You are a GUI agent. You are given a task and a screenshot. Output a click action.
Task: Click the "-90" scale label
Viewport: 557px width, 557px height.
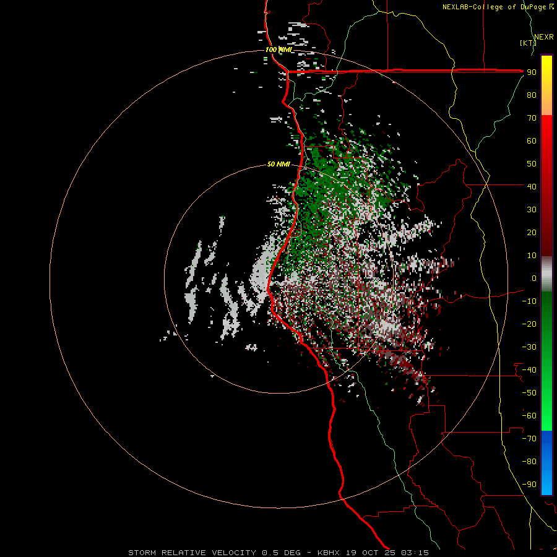coord(529,485)
